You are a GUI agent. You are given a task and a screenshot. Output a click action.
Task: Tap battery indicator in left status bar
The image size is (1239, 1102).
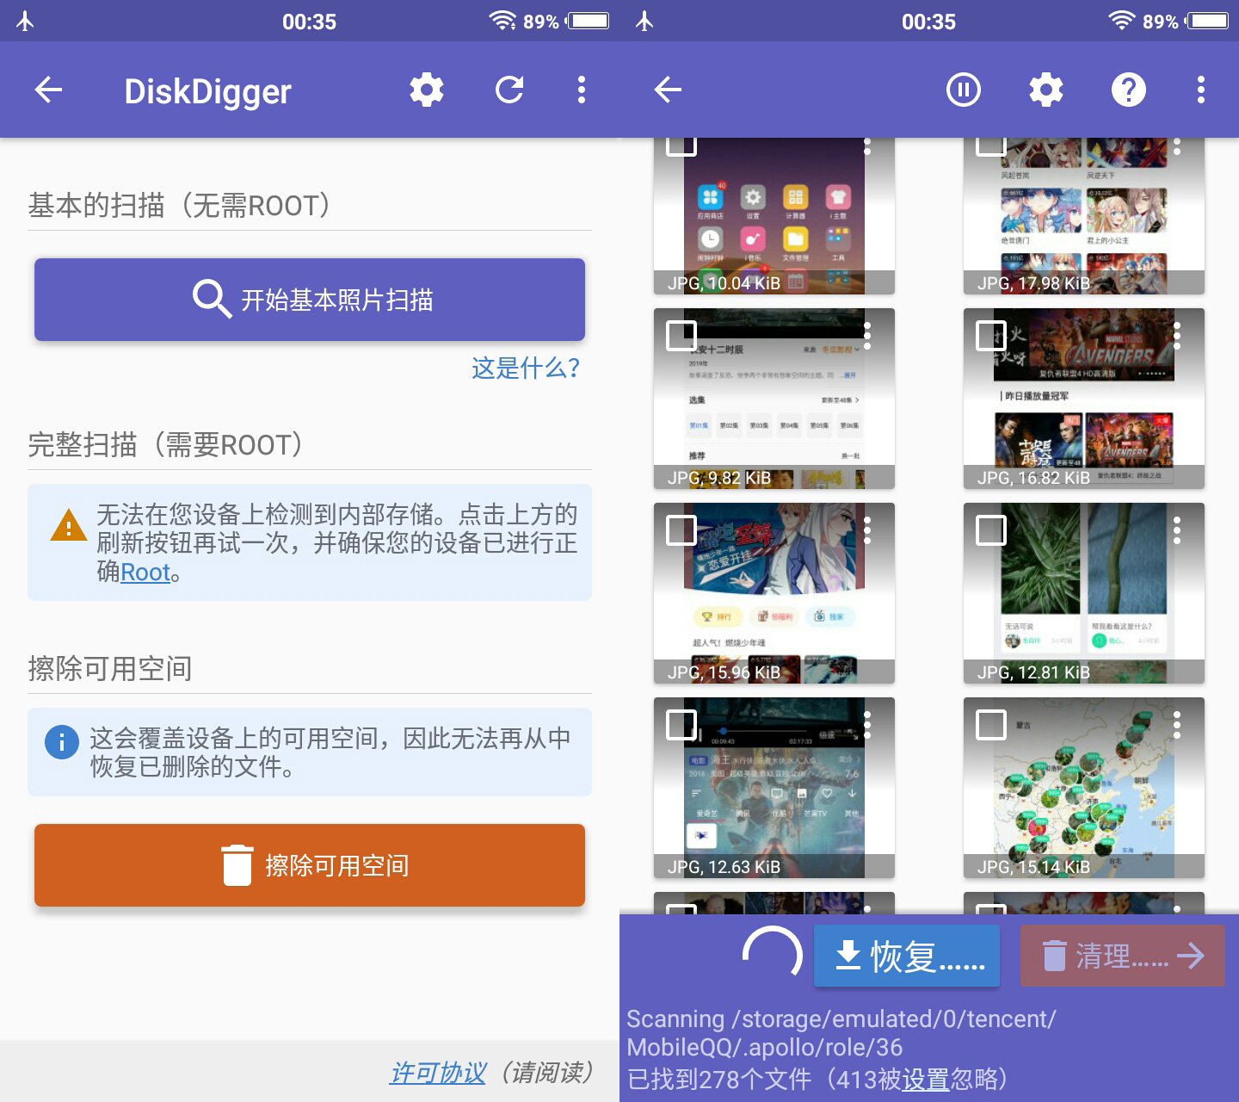point(589,21)
